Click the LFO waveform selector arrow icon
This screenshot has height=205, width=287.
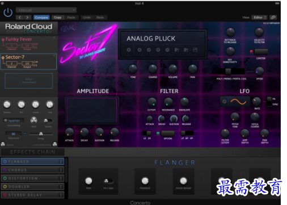pyautogui.click(x=224, y=102)
